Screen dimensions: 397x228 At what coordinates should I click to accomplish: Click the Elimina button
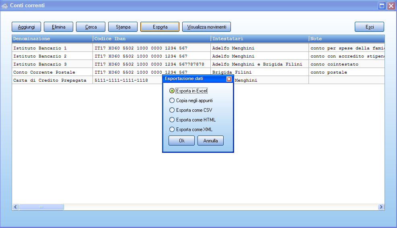(x=58, y=27)
